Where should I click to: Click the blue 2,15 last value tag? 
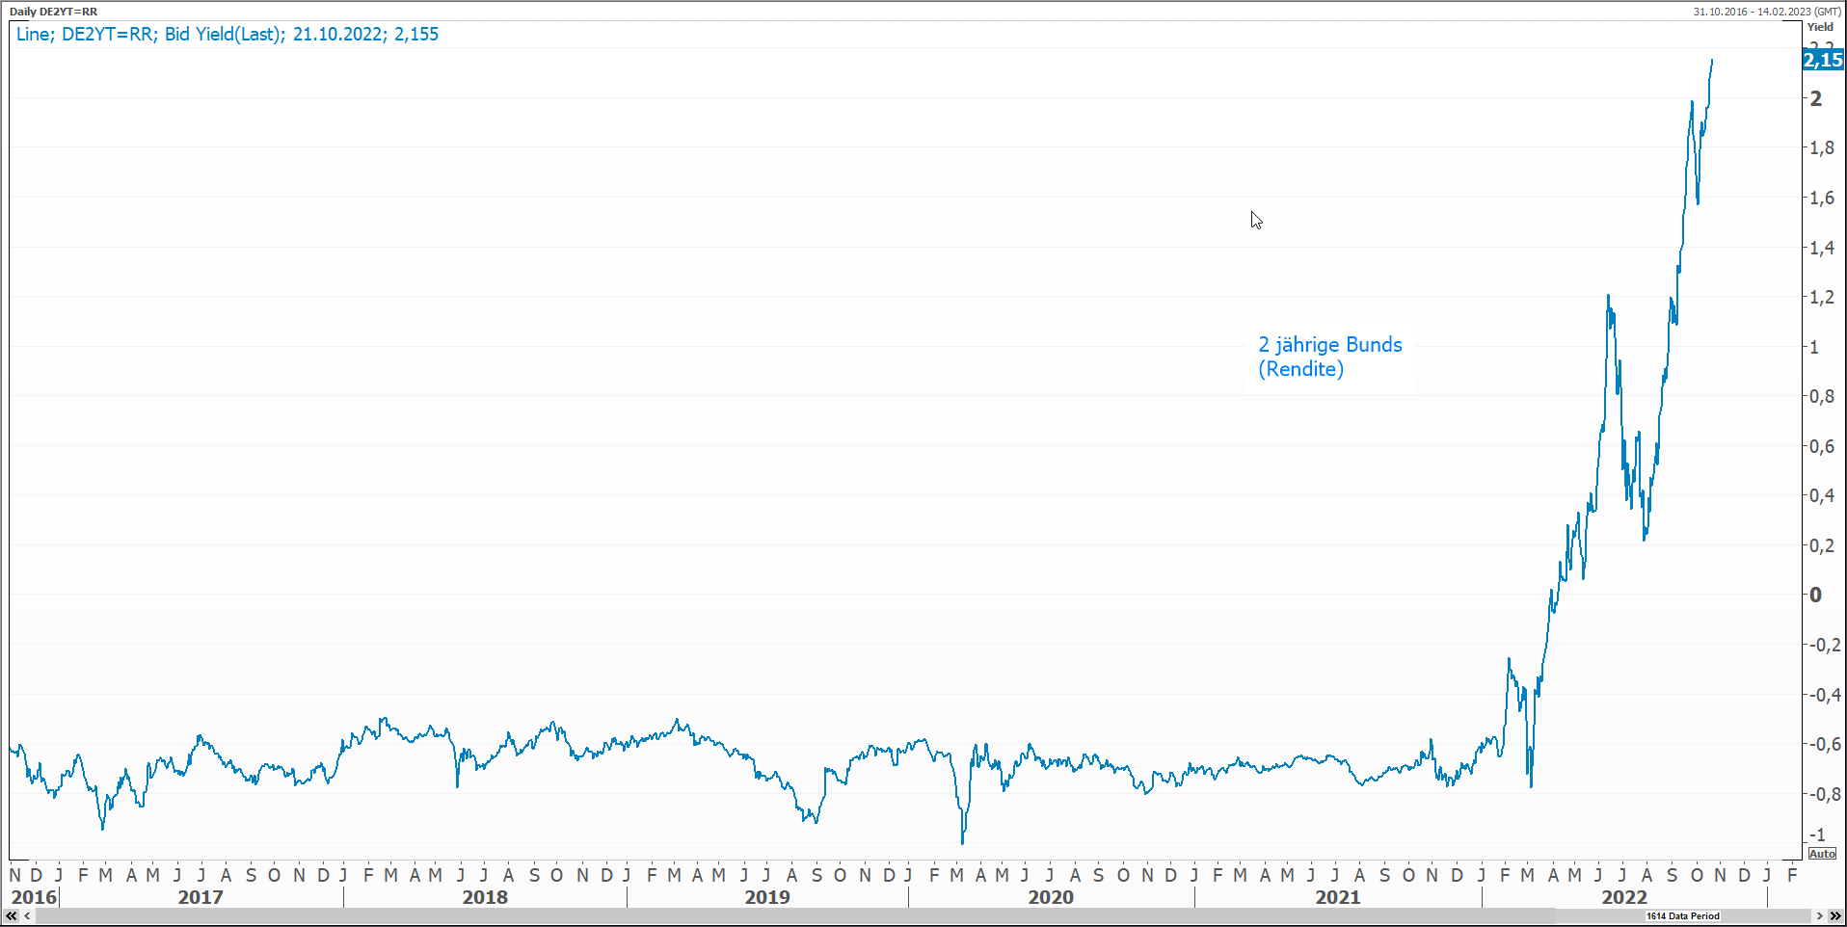pos(1823,60)
